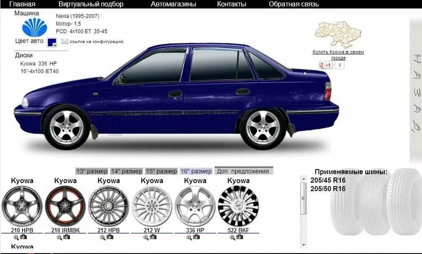
Task: Click the 210 HPB wheel label
Action: coord(22,230)
